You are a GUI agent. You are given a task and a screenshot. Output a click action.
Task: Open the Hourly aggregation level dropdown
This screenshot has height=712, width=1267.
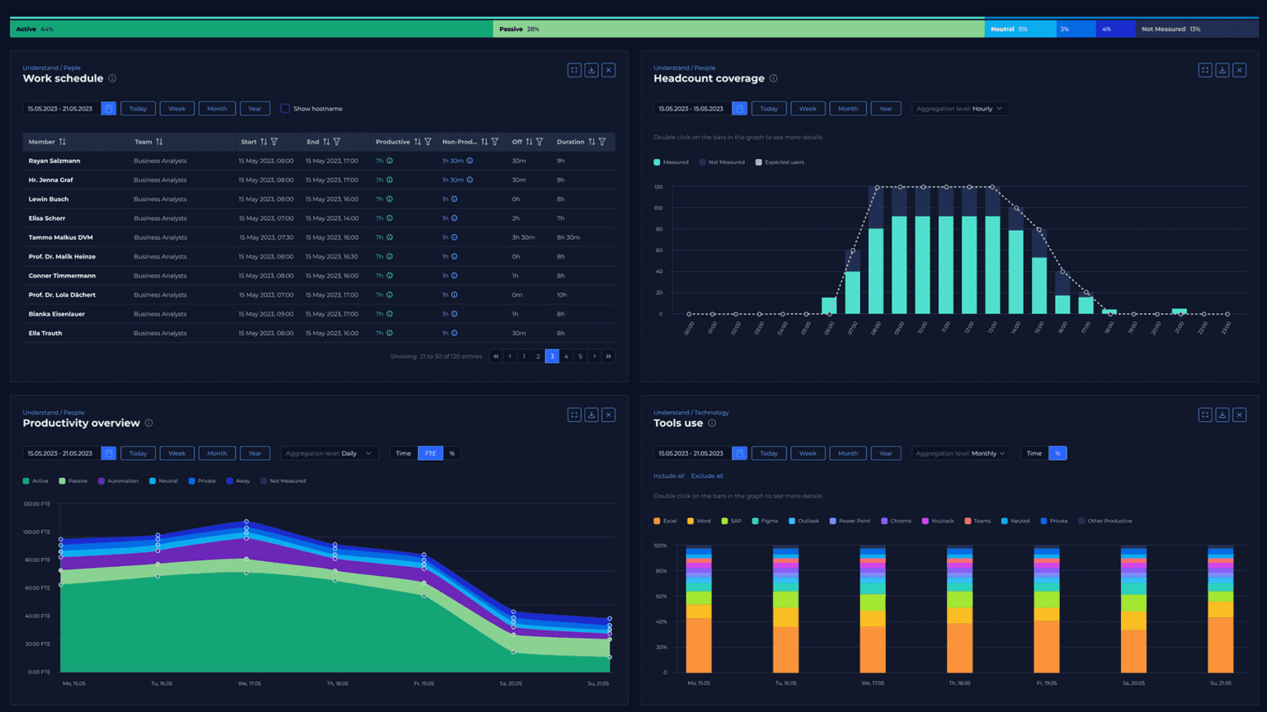point(959,108)
